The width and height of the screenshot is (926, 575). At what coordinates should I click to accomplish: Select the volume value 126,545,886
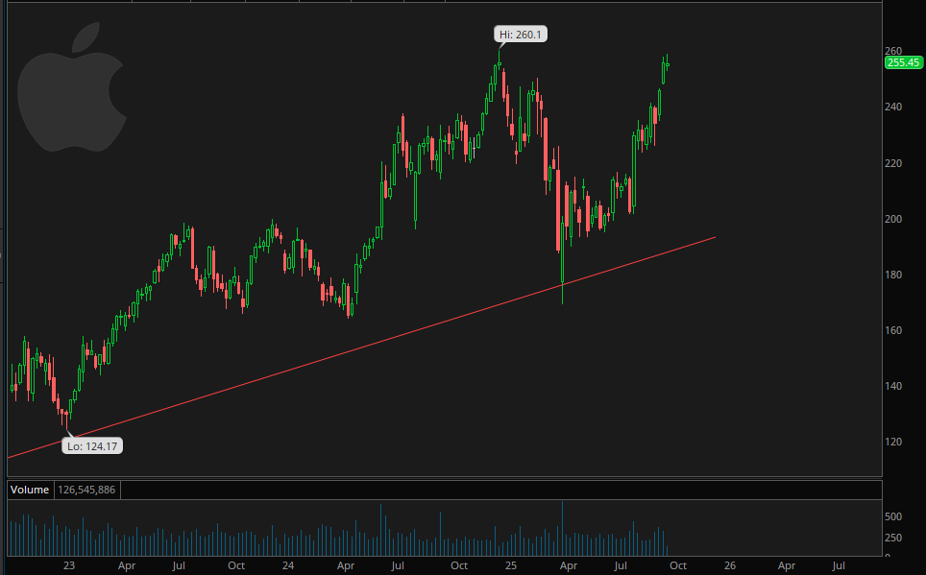[x=86, y=490]
